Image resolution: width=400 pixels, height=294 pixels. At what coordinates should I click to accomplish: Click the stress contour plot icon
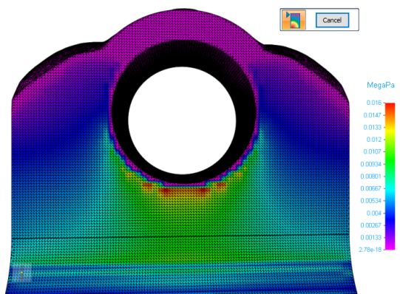point(294,20)
